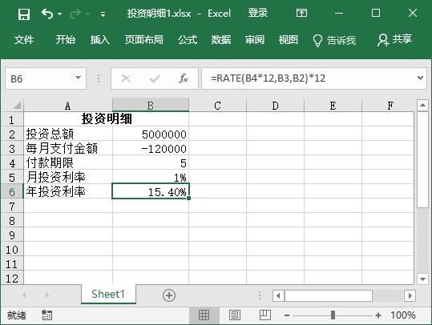The height and width of the screenshot is (325, 432).
Task: Click the zoom slider handle
Action: pyautogui.click(x=333, y=315)
